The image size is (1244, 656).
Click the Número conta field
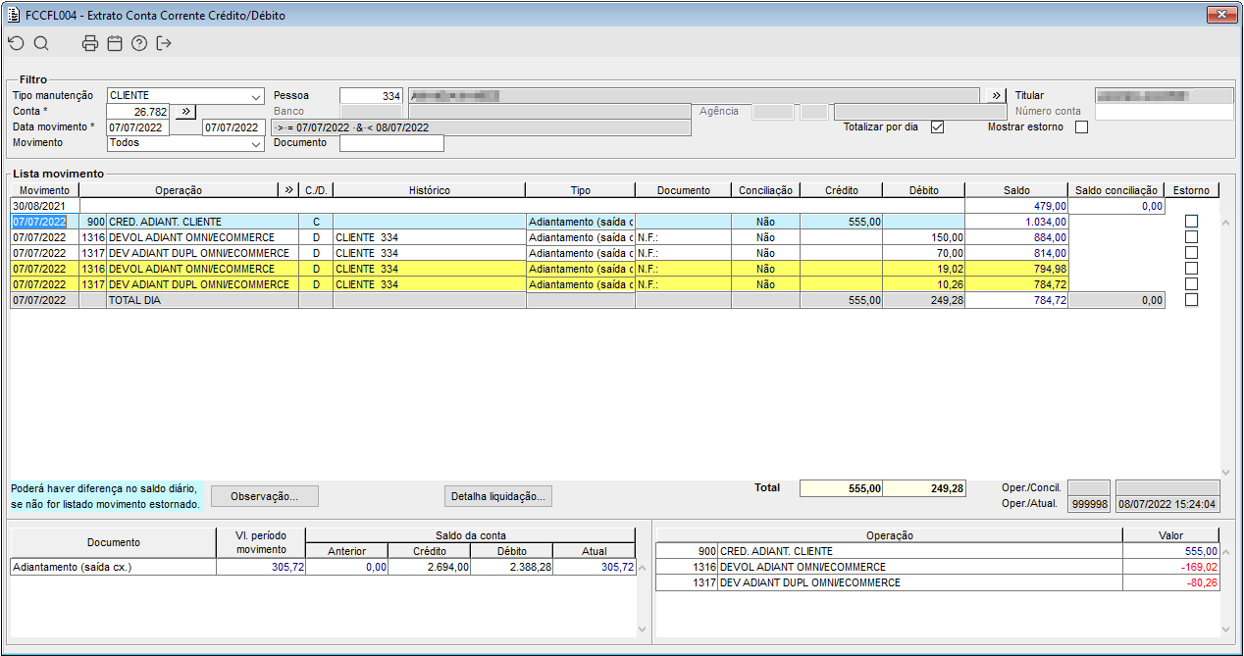pyautogui.click(x=1164, y=112)
